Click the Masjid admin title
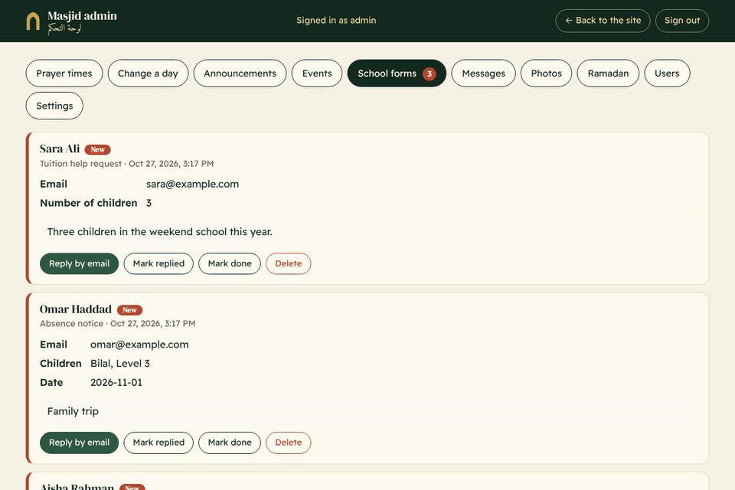The height and width of the screenshot is (490, 735). (82, 16)
